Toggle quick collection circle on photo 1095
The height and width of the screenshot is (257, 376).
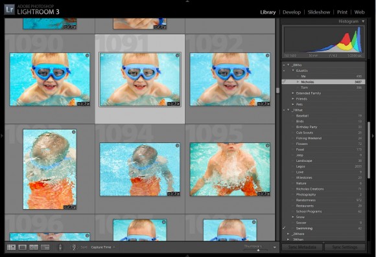tap(267, 146)
